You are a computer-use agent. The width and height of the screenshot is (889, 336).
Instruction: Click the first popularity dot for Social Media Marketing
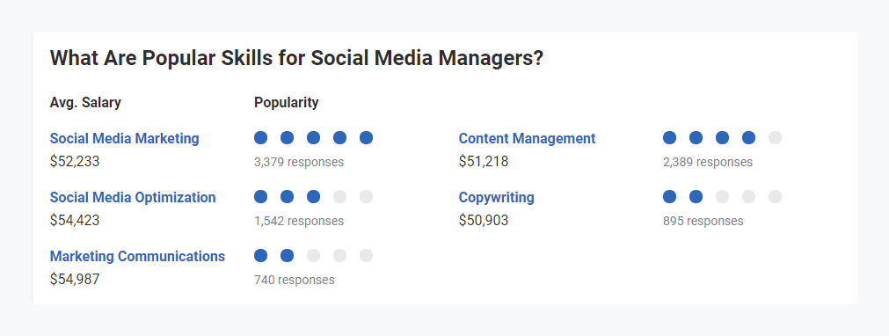pyautogui.click(x=261, y=137)
